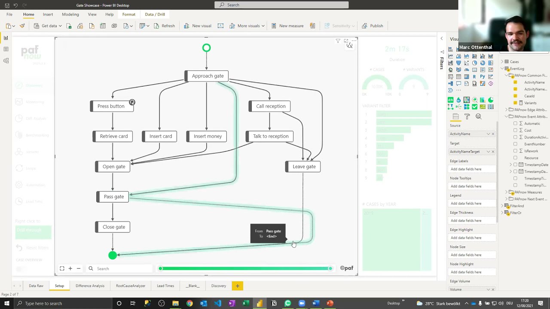Select the Python visual icon
Screen dimensions: 550x309
click(x=483, y=76)
